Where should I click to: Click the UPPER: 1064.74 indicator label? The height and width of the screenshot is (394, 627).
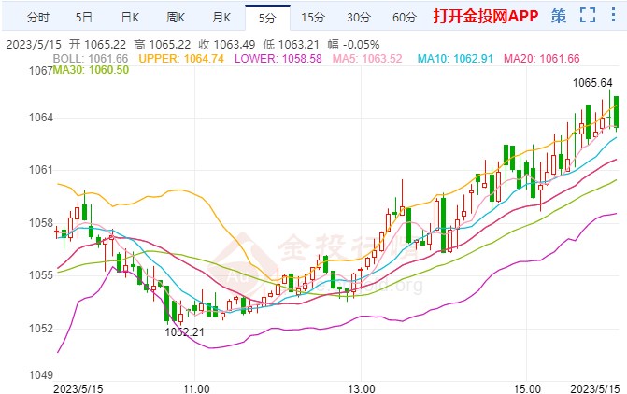point(181,59)
